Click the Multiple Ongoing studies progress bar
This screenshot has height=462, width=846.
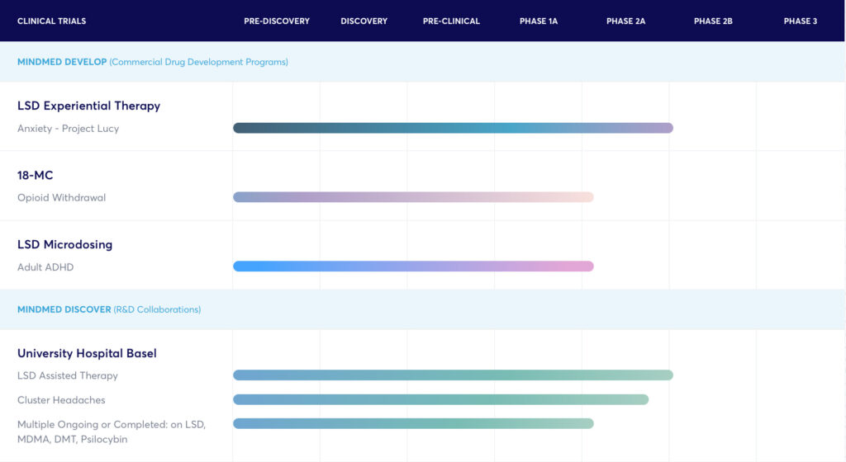(413, 424)
